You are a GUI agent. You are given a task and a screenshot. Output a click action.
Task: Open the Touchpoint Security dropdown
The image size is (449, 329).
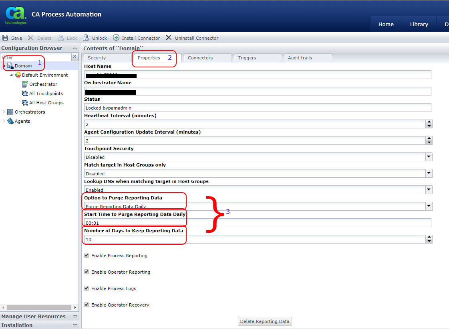pos(429,157)
